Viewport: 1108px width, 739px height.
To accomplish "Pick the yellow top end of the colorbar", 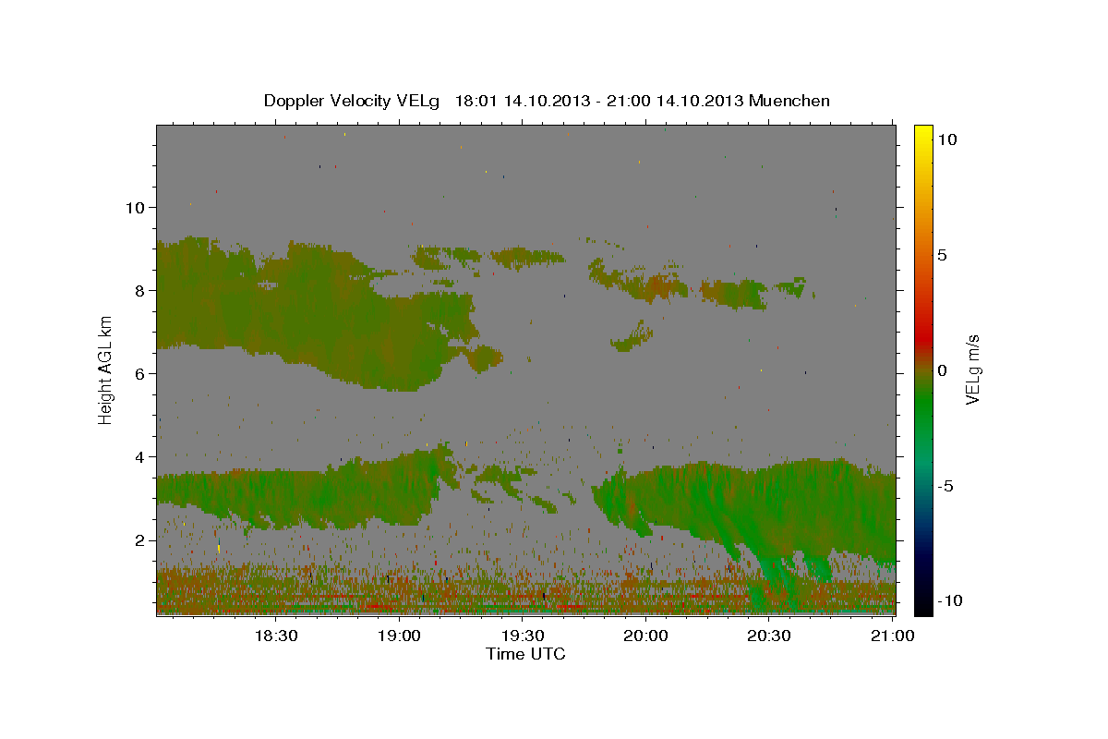I will pos(923,131).
